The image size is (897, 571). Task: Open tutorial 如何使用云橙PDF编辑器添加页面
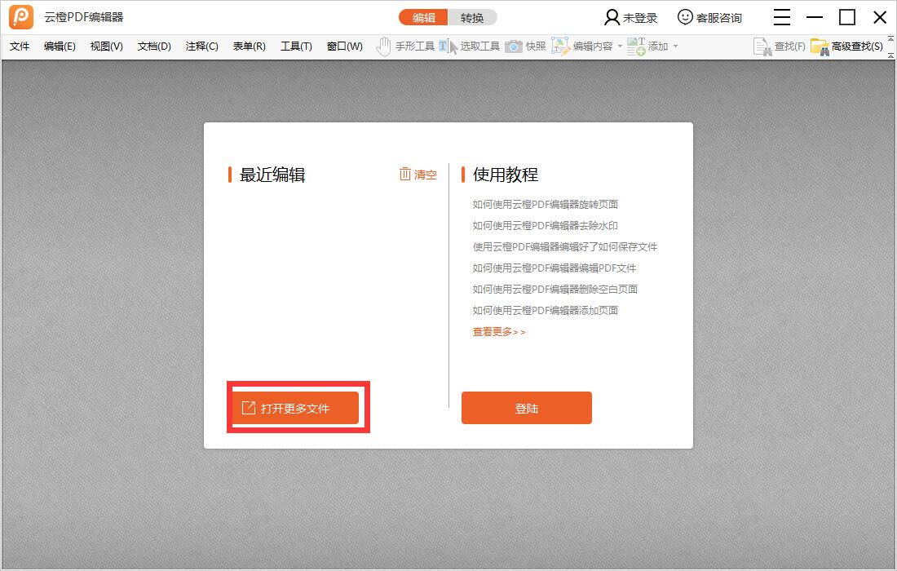[546, 310]
